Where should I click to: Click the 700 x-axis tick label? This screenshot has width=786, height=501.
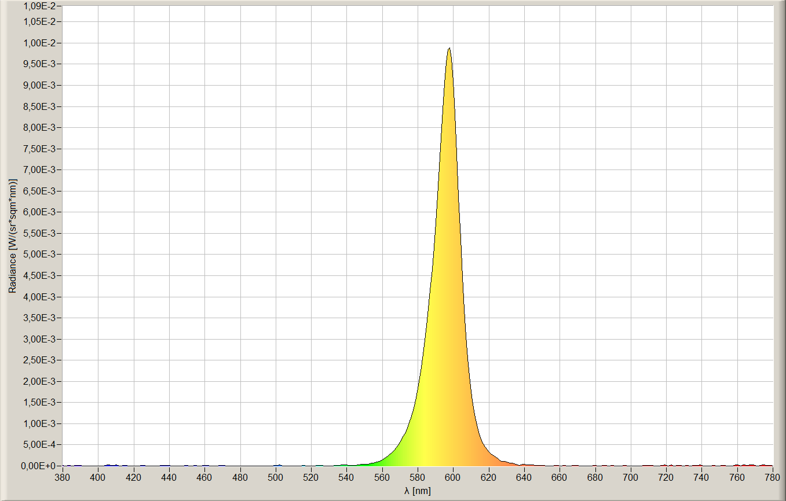pyautogui.click(x=631, y=477)
